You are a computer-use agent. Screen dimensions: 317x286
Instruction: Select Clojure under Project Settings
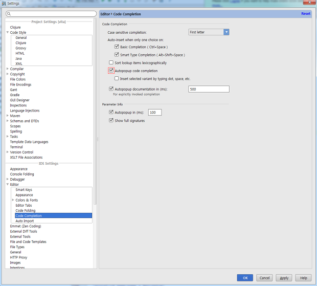tap(15, 27)
